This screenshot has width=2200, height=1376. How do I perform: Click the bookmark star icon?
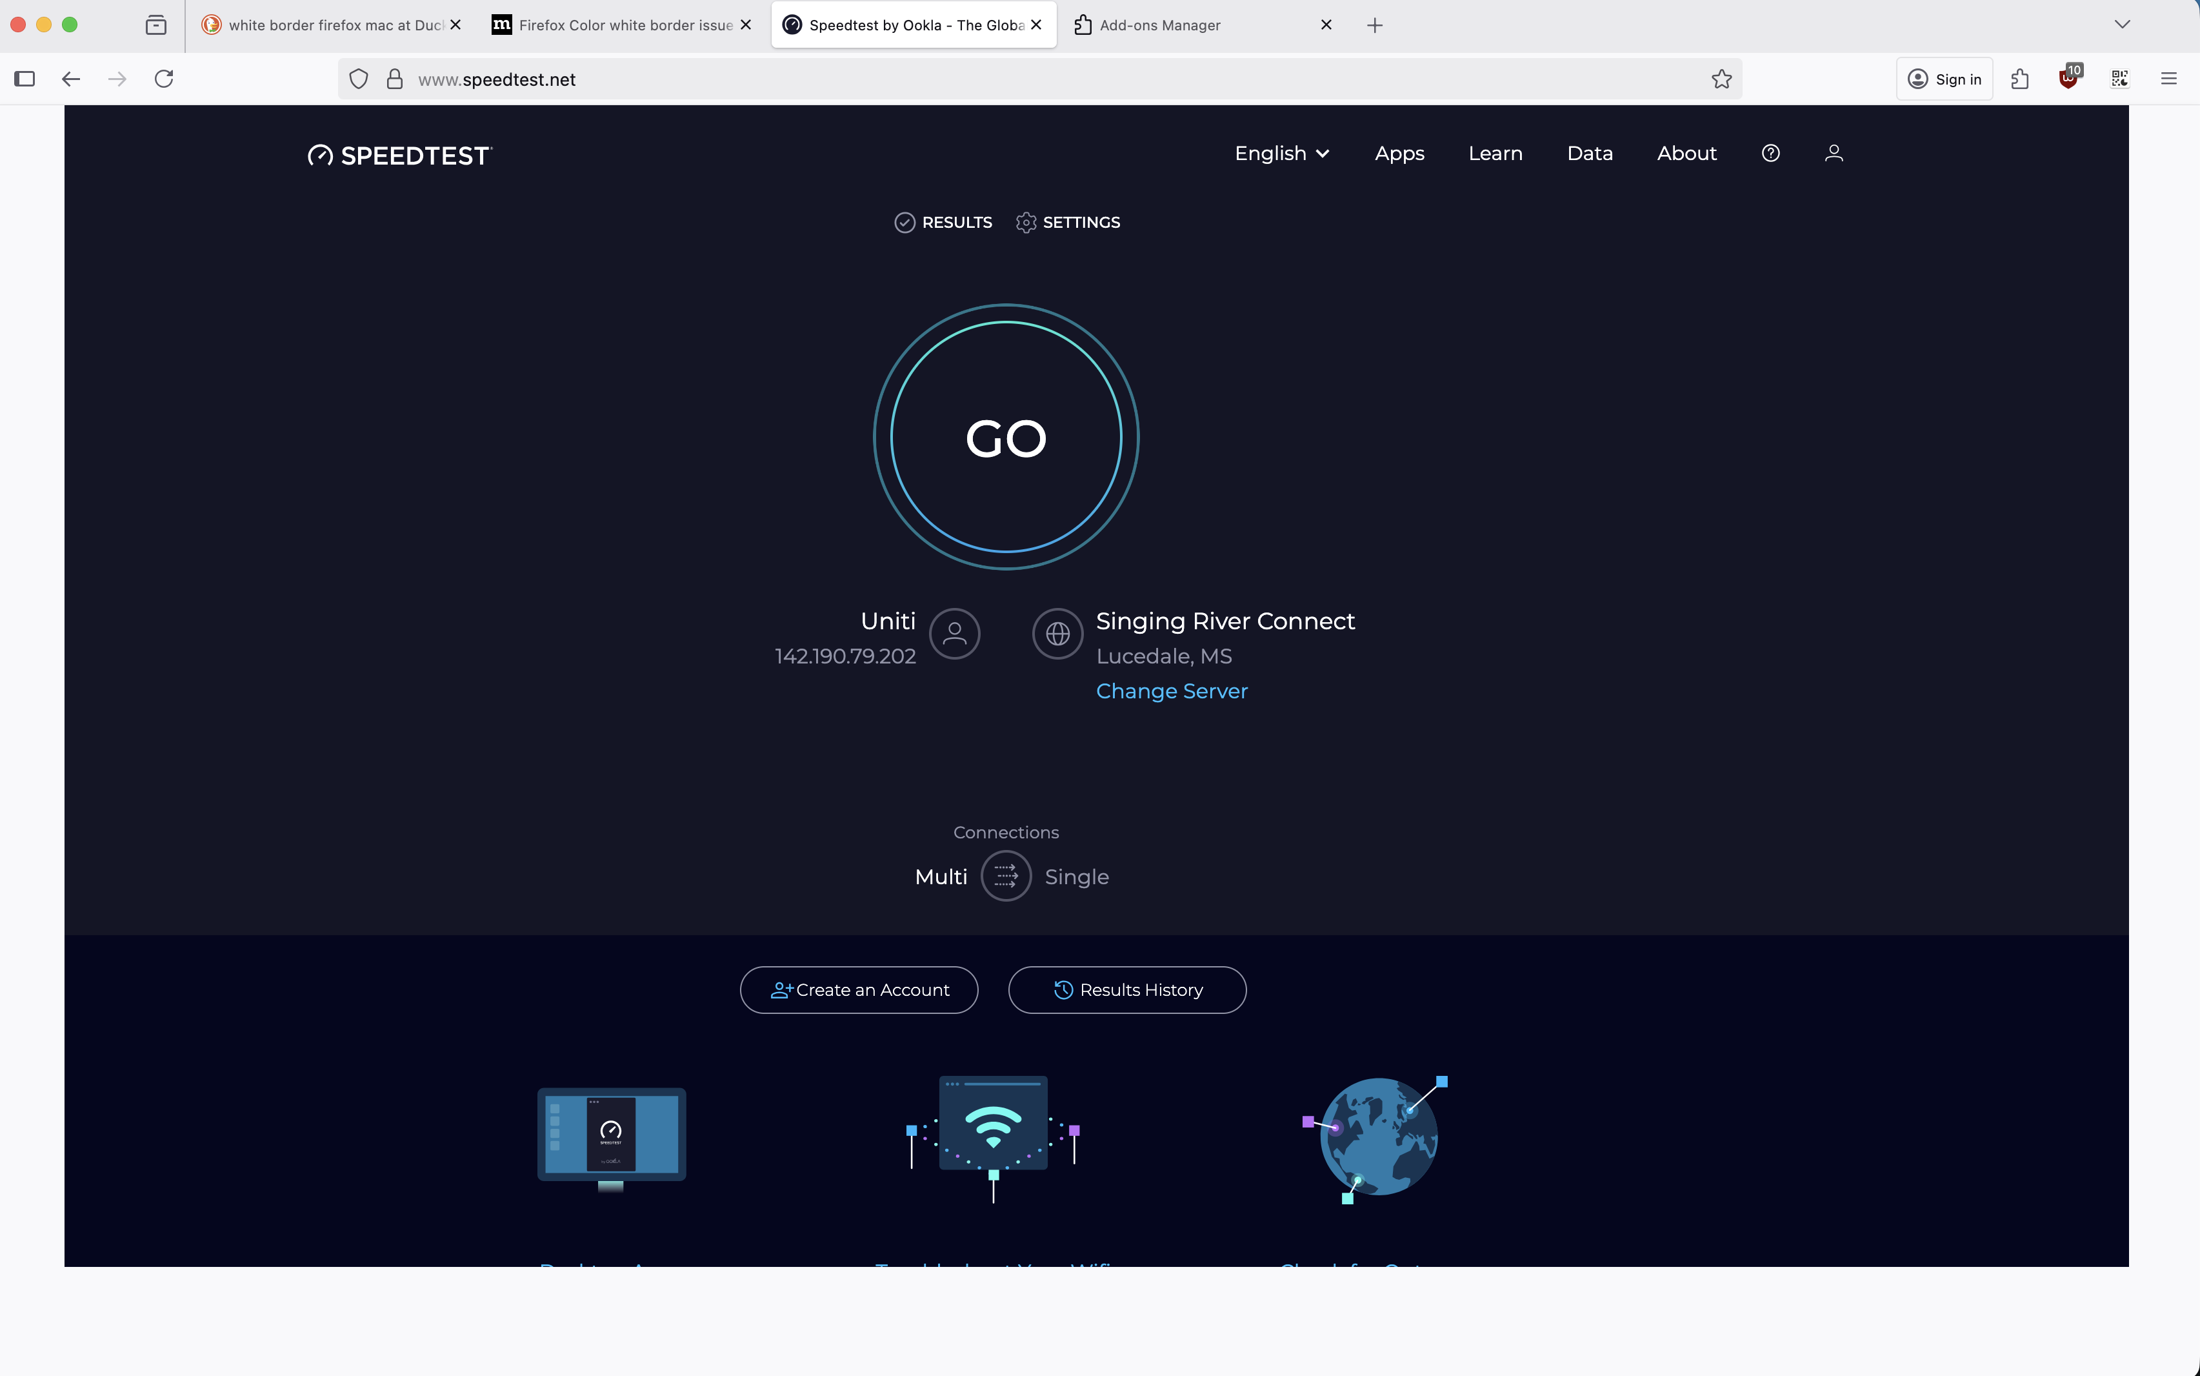1721,79
